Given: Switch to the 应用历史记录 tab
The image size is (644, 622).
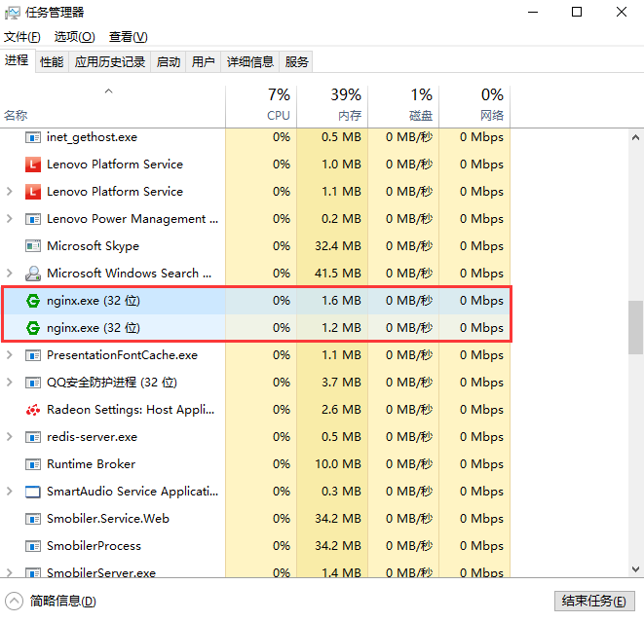Looking at the screenshot, I should coord(110,62).
